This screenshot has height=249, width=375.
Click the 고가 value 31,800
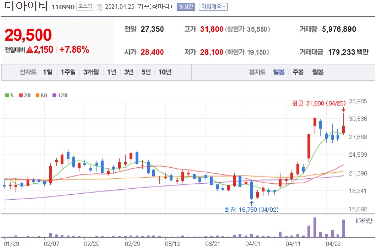(211, 29)
